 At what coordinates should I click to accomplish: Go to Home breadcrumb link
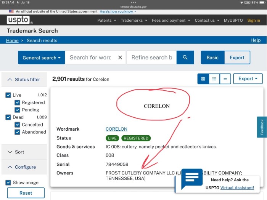(12, 40)
